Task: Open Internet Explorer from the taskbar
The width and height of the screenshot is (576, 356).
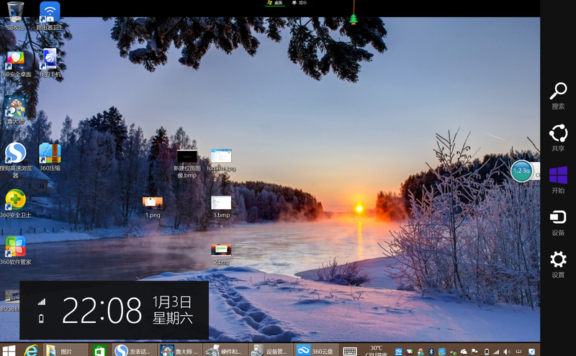Action: click(x=31, y=350)
